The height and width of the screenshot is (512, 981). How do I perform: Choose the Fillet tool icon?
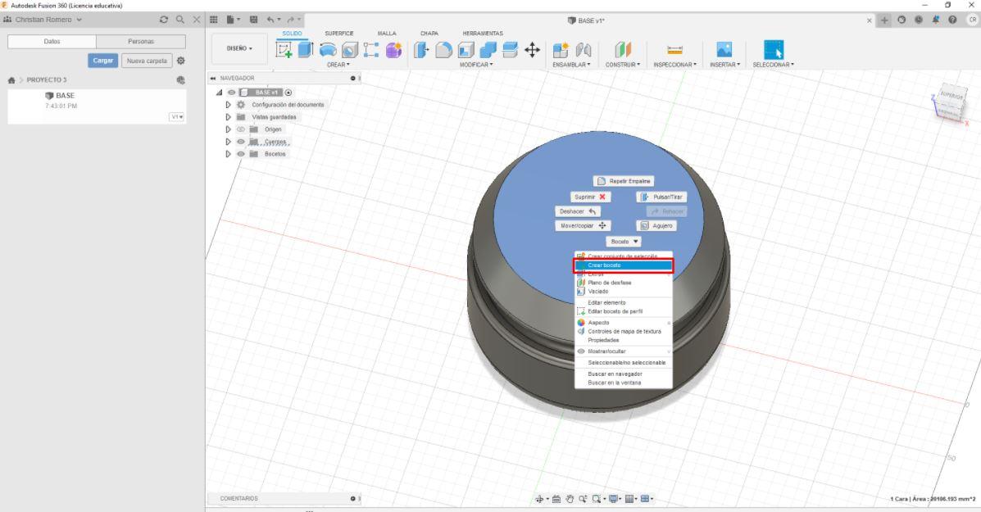coord(443,50)
